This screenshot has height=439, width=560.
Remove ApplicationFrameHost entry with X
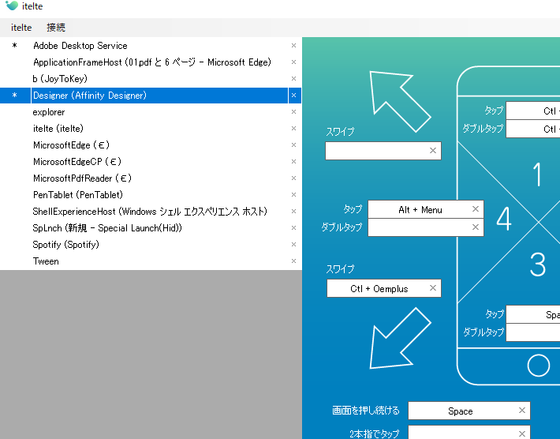pyautogui.click(x=293, y=62)
